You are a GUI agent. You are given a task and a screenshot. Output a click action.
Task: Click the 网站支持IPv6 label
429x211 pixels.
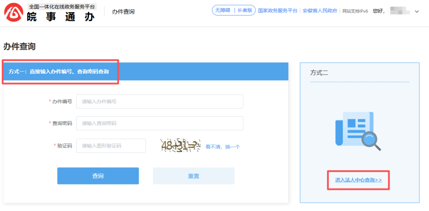coord(355,11)
